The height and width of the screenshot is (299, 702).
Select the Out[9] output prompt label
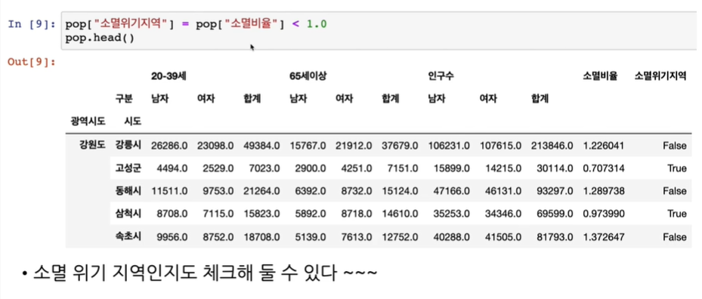pyautogui.click(x=31, y=62)
